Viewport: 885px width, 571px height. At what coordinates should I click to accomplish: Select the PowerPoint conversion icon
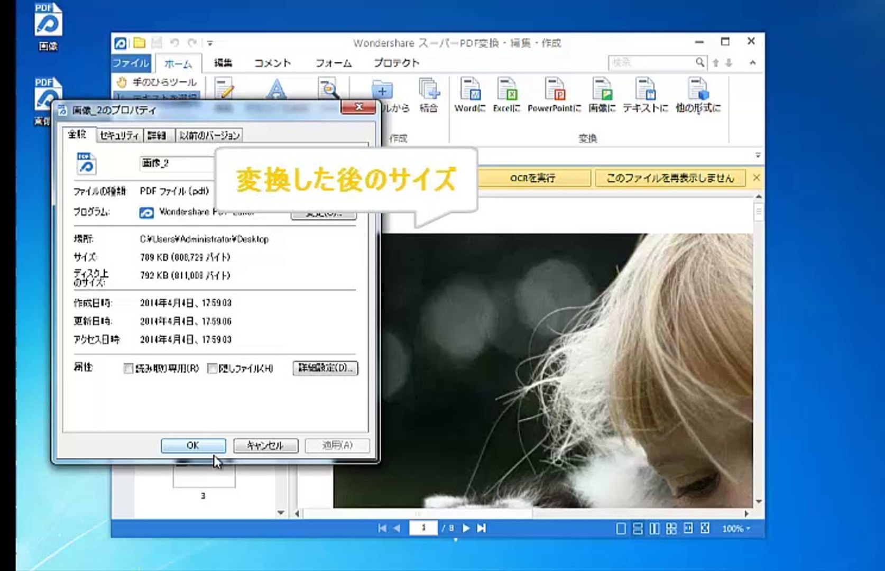click(554, 90)
